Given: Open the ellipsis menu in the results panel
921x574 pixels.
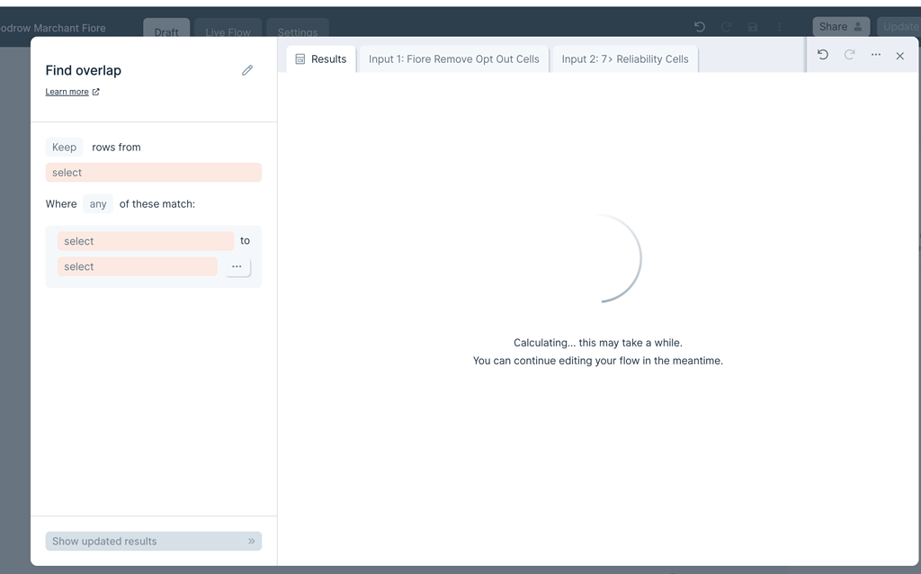Looking at the screenshot, I should 875,55.
